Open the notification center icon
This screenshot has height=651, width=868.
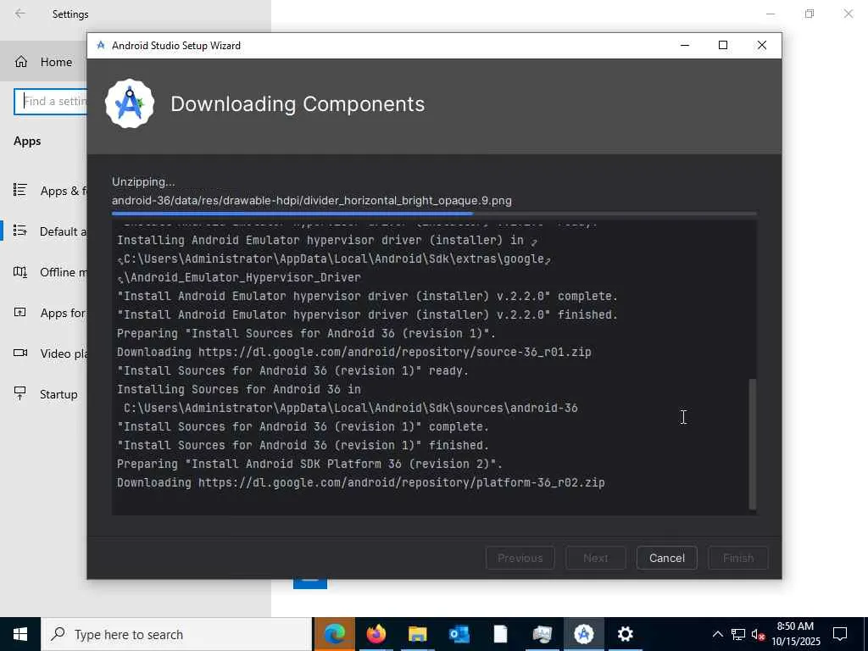840,634
